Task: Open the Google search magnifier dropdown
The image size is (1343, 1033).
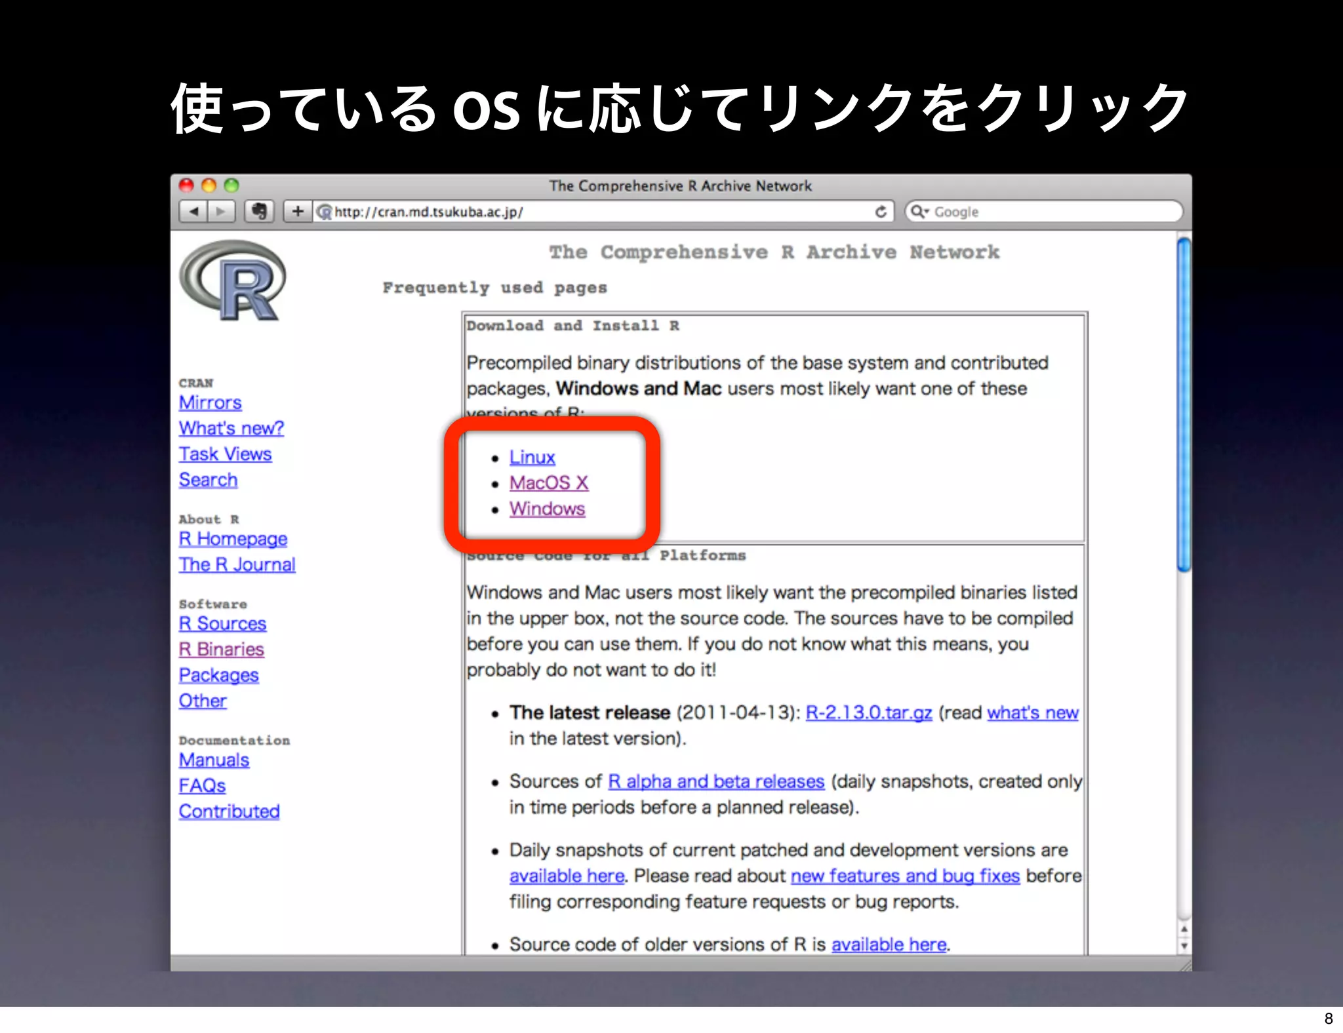Action: pyautogui.click(x=920, y=212)
